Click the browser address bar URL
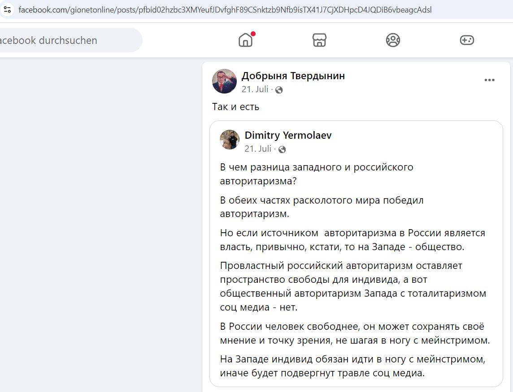Image resolution: width=513 pixels, height=392 pixels. tap(225, 10)
